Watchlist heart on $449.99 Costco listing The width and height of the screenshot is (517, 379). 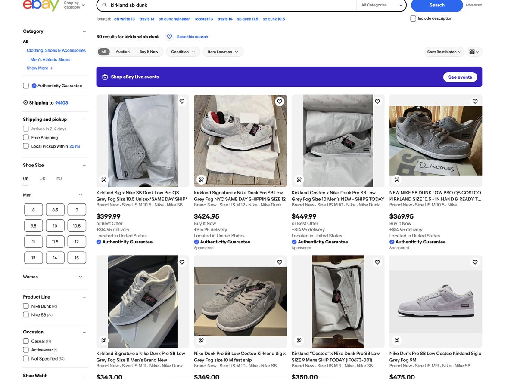(x=377, y=102)
